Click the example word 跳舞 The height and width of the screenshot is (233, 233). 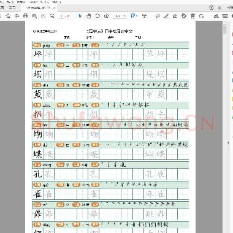coord(155,214)
